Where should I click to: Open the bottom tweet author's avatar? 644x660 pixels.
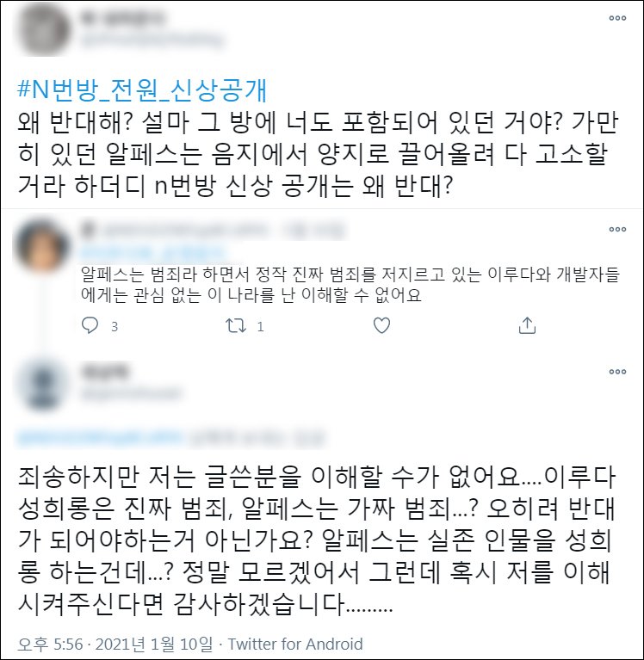tap(42, 385)
